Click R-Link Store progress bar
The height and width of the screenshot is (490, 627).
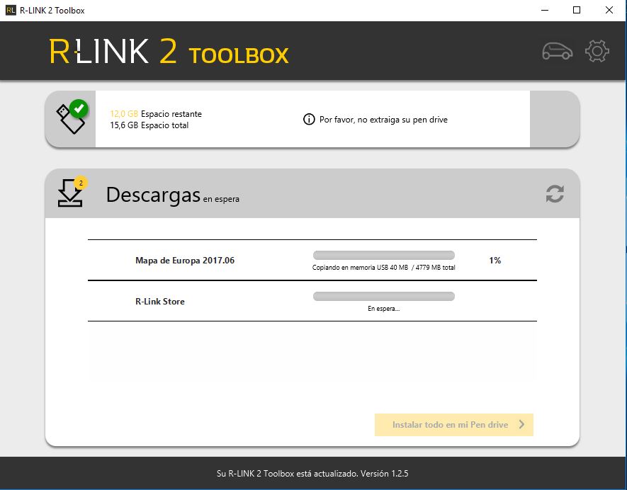(384, 296)
